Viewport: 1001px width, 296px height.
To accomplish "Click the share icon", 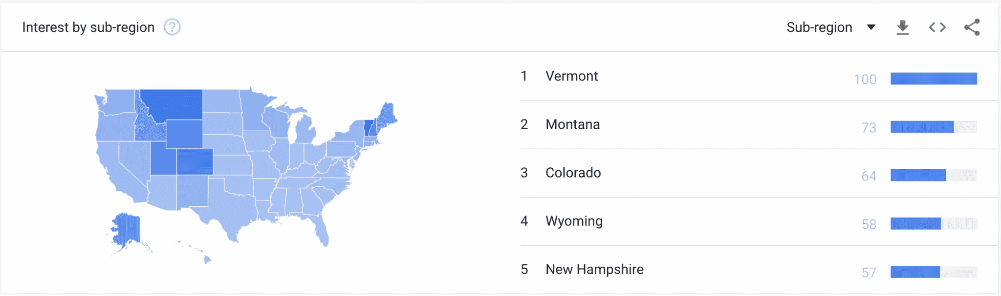I will [x=972, y=27].
